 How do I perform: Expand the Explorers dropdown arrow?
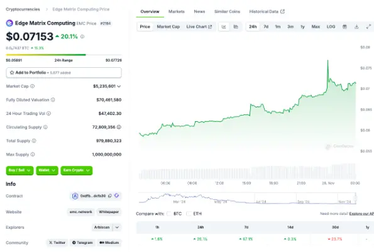(x=117, y=227)
